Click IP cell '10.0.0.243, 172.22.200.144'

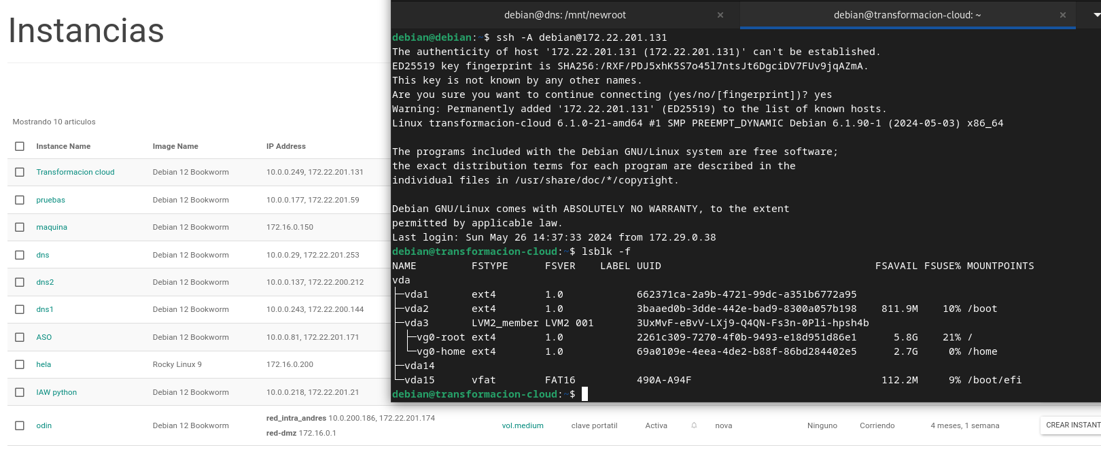pyautogui.click(x=315, y=309)
